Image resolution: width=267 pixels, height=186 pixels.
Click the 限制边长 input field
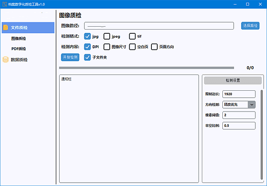click(239, 94)
